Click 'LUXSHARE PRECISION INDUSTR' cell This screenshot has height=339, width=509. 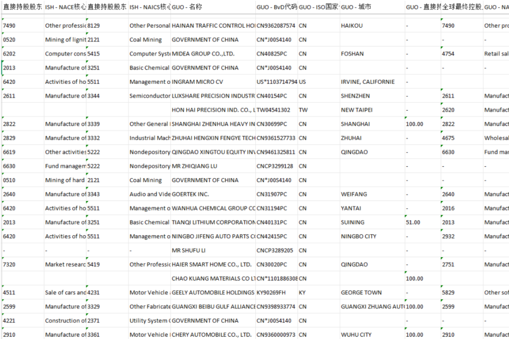[213, 96]
